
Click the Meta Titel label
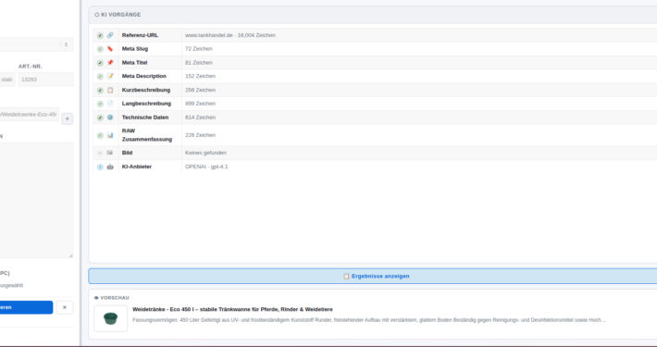[134, 62]
